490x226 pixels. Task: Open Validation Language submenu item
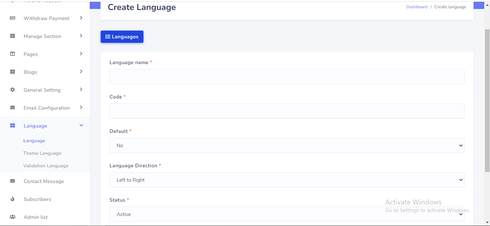pos(46,166)
